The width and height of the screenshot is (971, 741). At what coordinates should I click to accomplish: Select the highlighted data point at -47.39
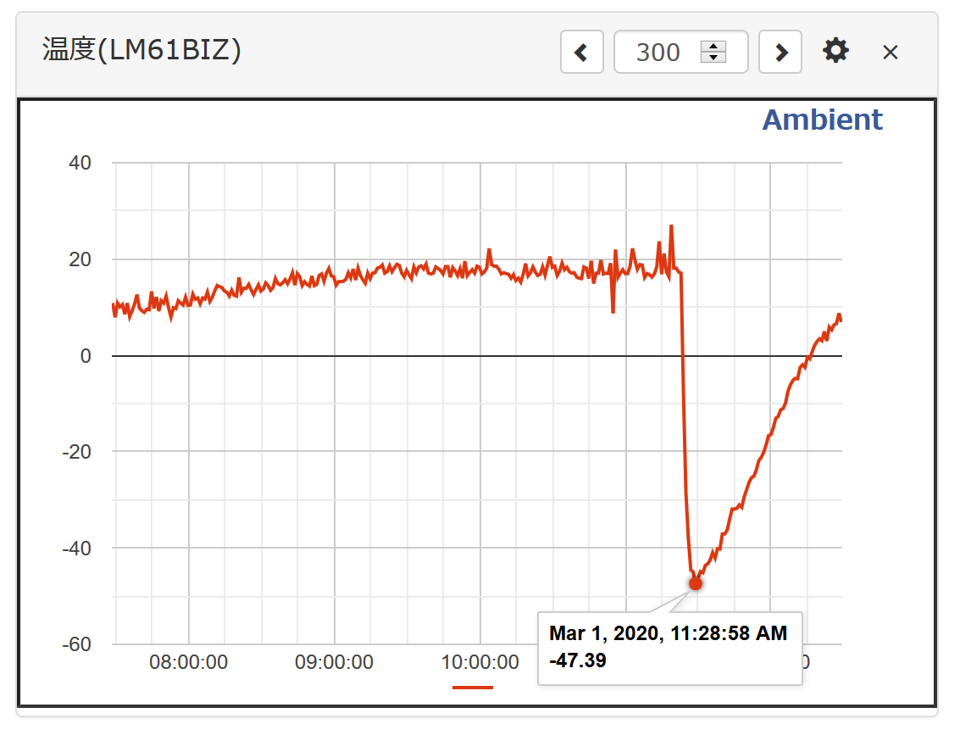[x=696, y=583]
